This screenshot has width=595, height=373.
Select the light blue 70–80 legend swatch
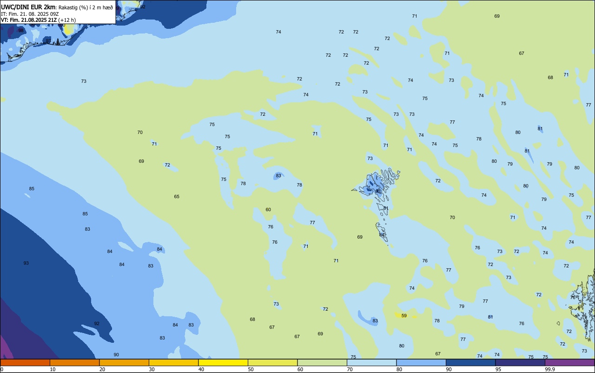[371, 362]
